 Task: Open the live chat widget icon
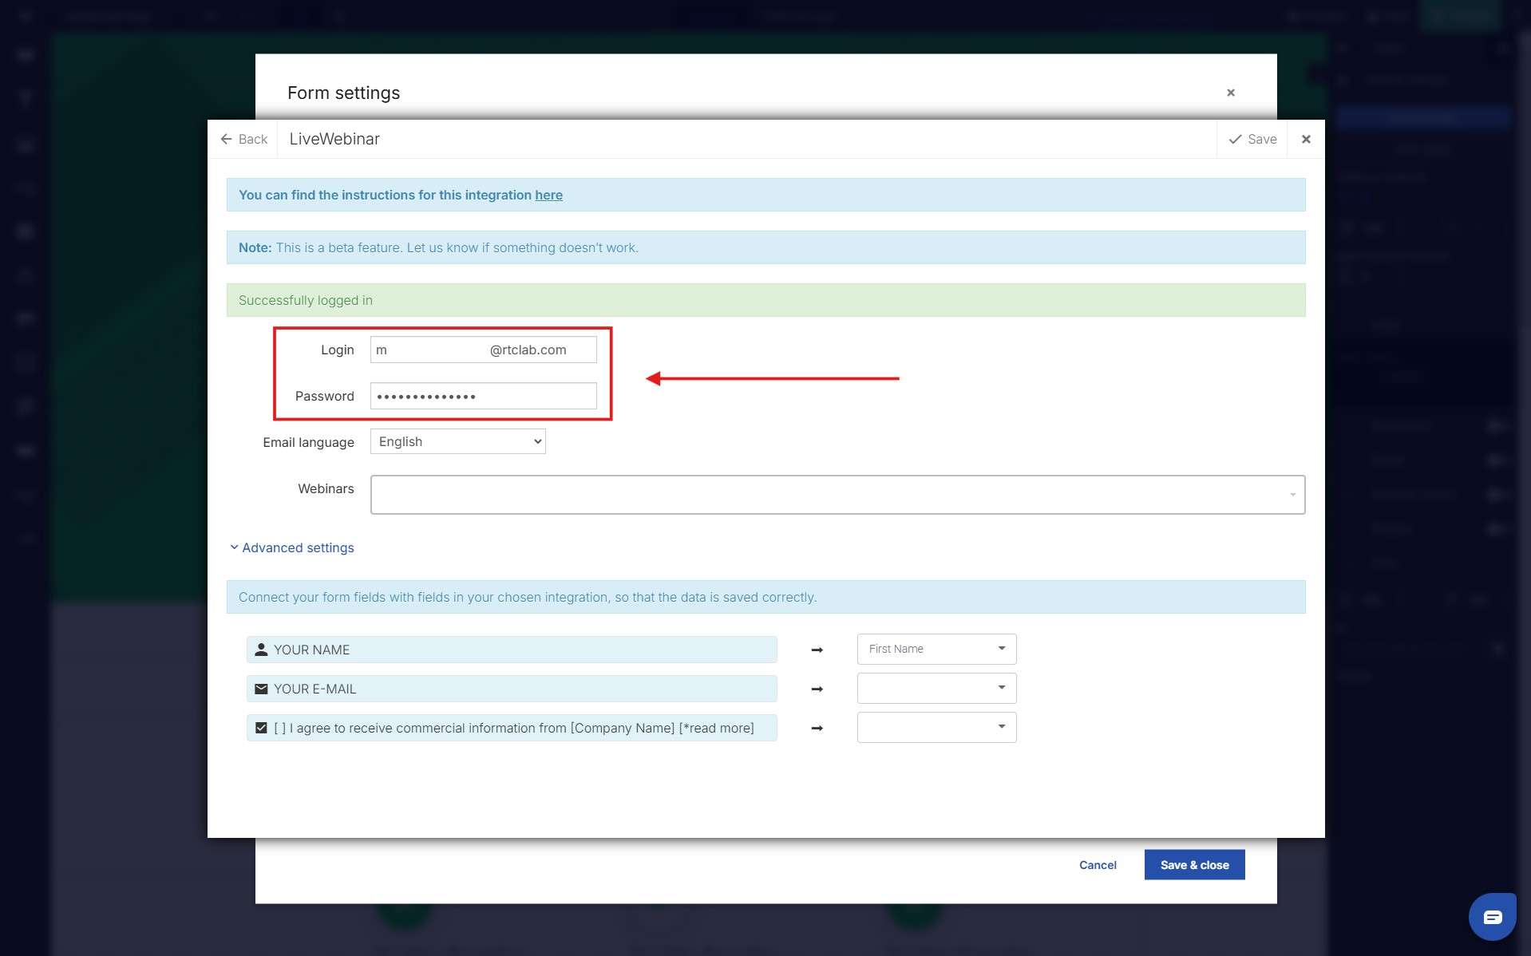(x=1492, y=917)
